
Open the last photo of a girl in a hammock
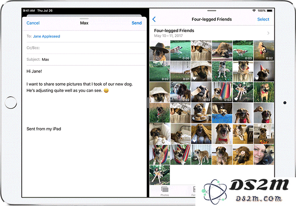(159, 175)
